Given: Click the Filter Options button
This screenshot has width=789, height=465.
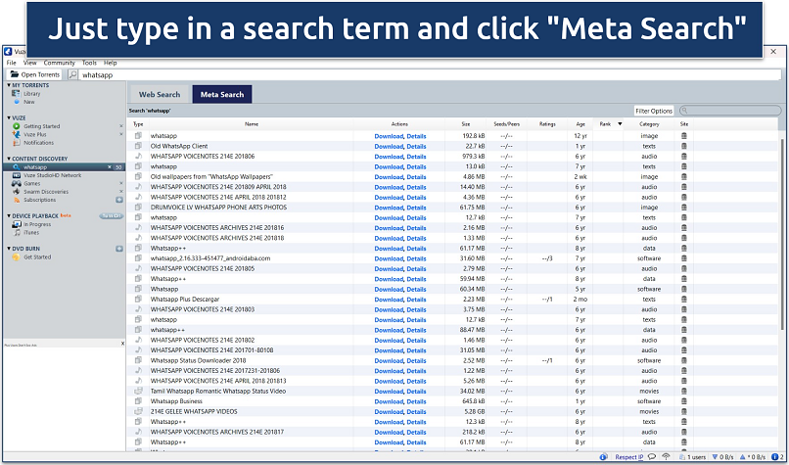Looking at the screenshot, I should tap(654, 111).
